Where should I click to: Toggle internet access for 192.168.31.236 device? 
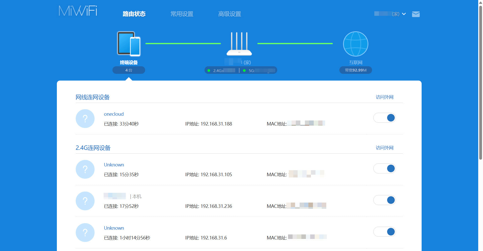coord(384,200)
